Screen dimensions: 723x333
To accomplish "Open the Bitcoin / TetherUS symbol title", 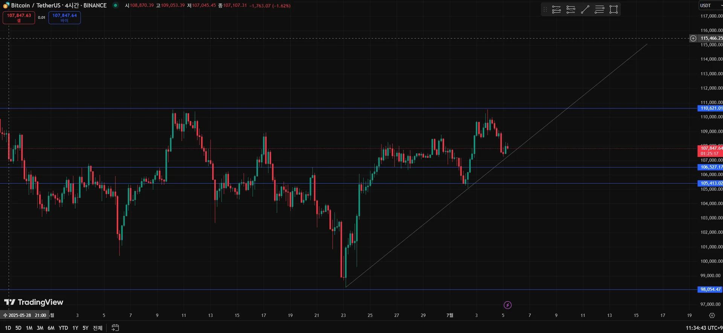I will [59, 6].
